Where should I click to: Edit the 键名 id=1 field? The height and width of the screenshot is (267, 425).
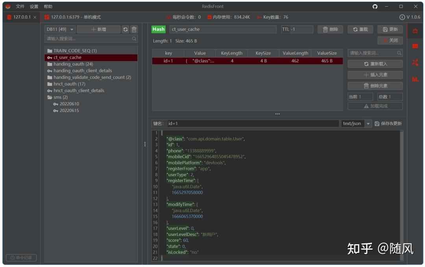coord(253,123)
